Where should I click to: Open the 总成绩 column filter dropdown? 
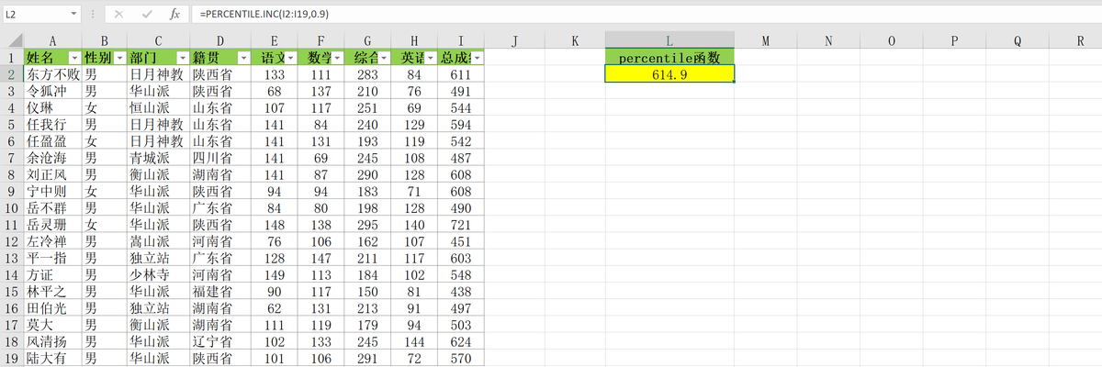[477, 58]
